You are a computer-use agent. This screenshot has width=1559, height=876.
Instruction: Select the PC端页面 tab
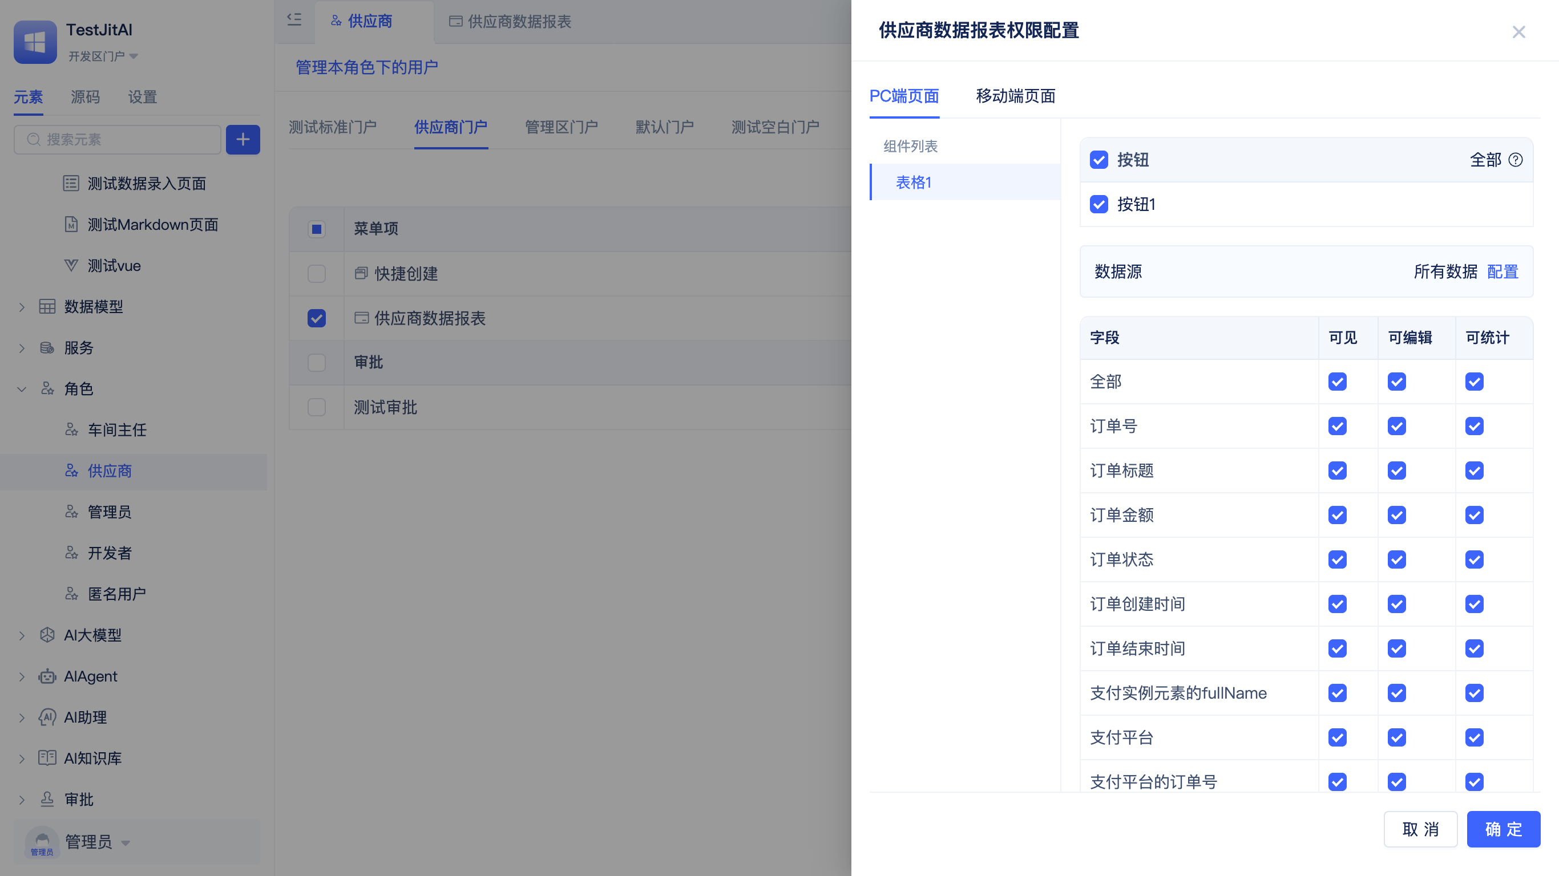904,96
